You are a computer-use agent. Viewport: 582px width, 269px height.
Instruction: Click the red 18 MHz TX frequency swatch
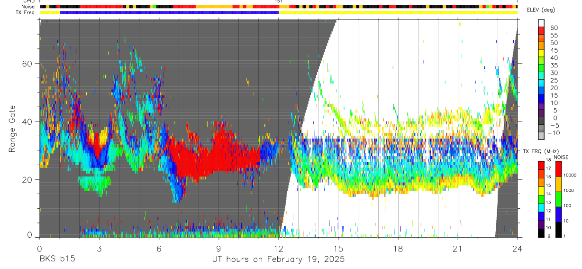click(x=541, y=165)
